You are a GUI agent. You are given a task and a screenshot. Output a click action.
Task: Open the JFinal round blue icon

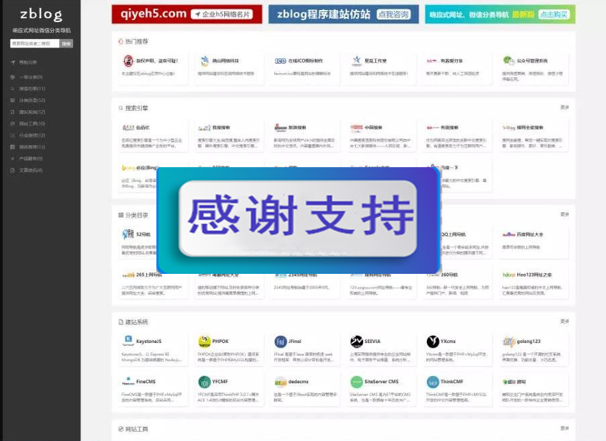click(x=281, y=341)
